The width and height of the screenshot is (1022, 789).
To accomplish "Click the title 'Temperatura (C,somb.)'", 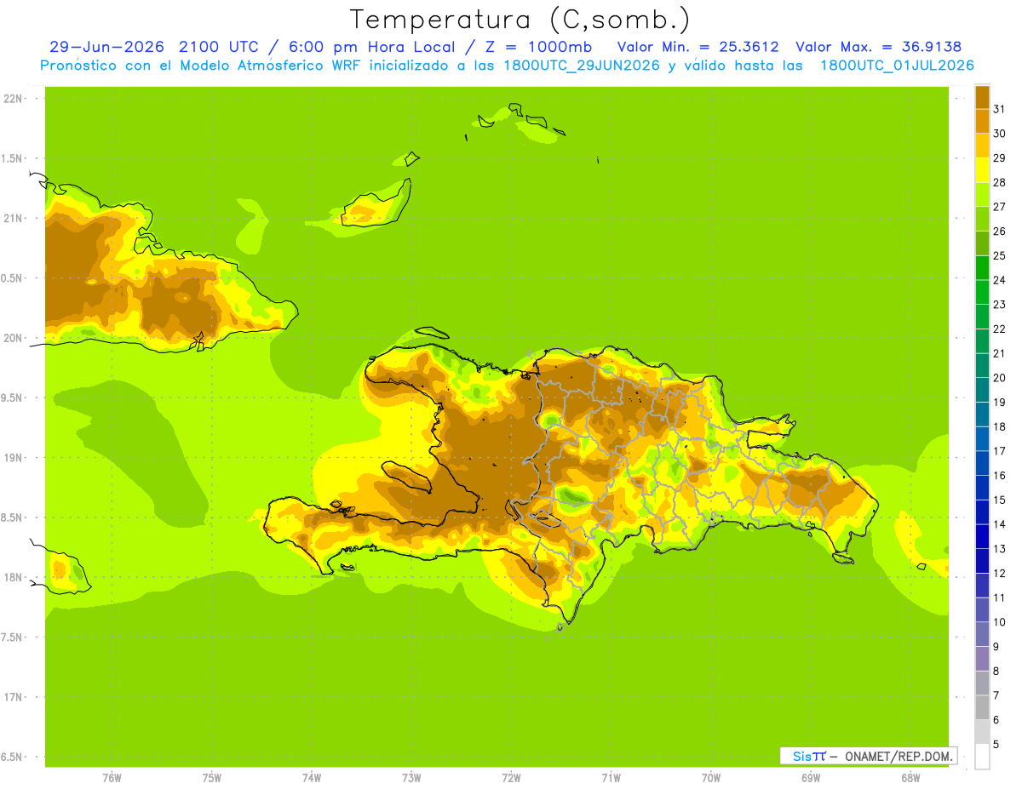I will 520,20.
